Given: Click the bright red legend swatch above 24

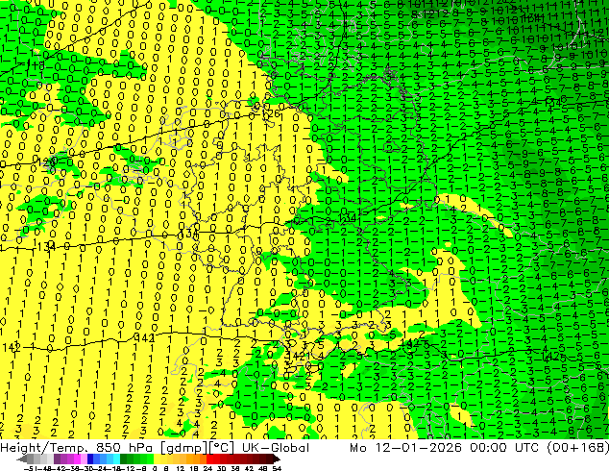Looking at the screenshot, I should coord(209,459).
